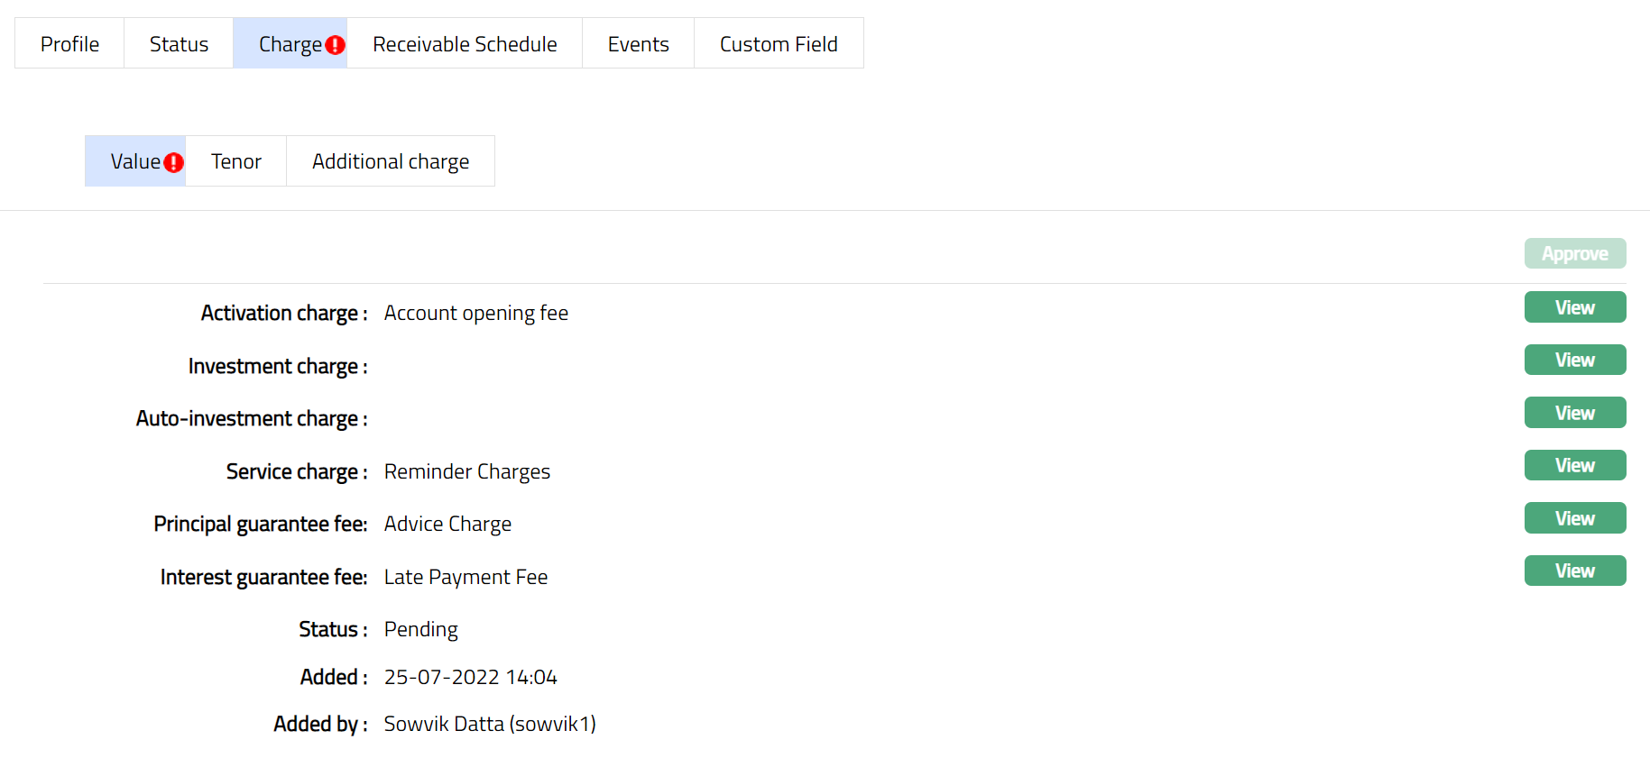Switch to Additional charge sub-tab
This screenshot has height=758, width=1650.
(x=391, y=161)
